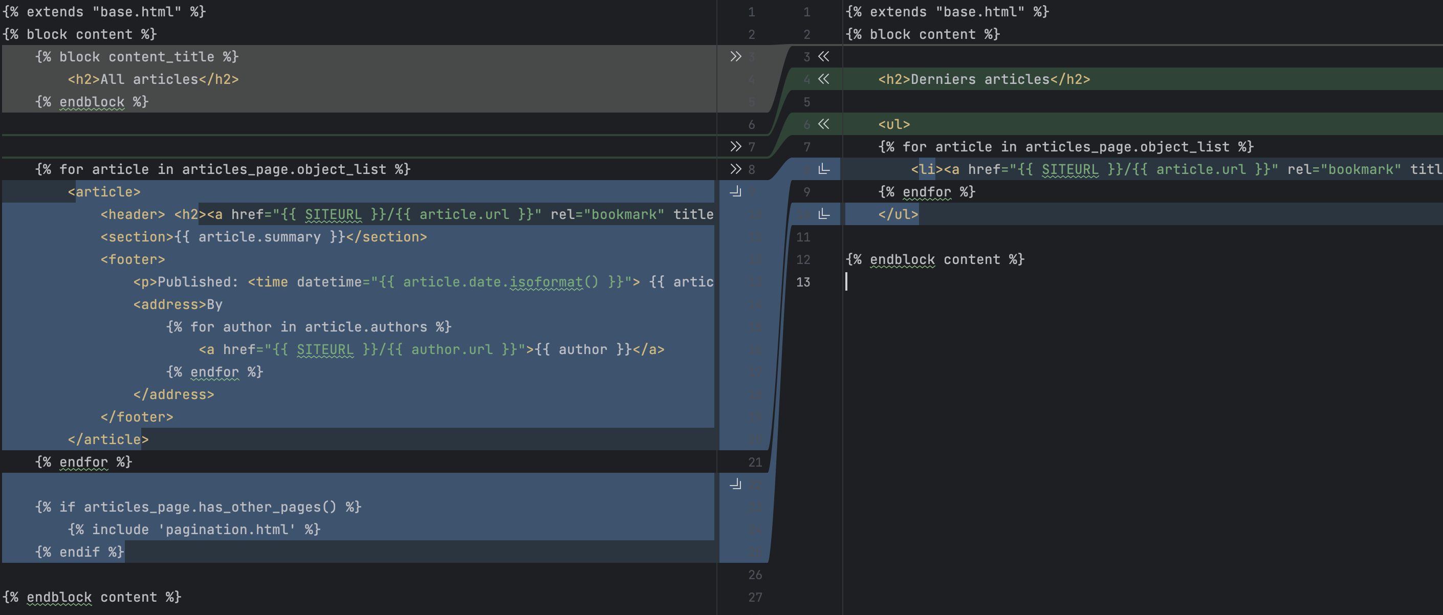Click the '{% endif %}' line
Image resolution: width=1443 pixels, height=615 pixels.
[x=79, y=552]
